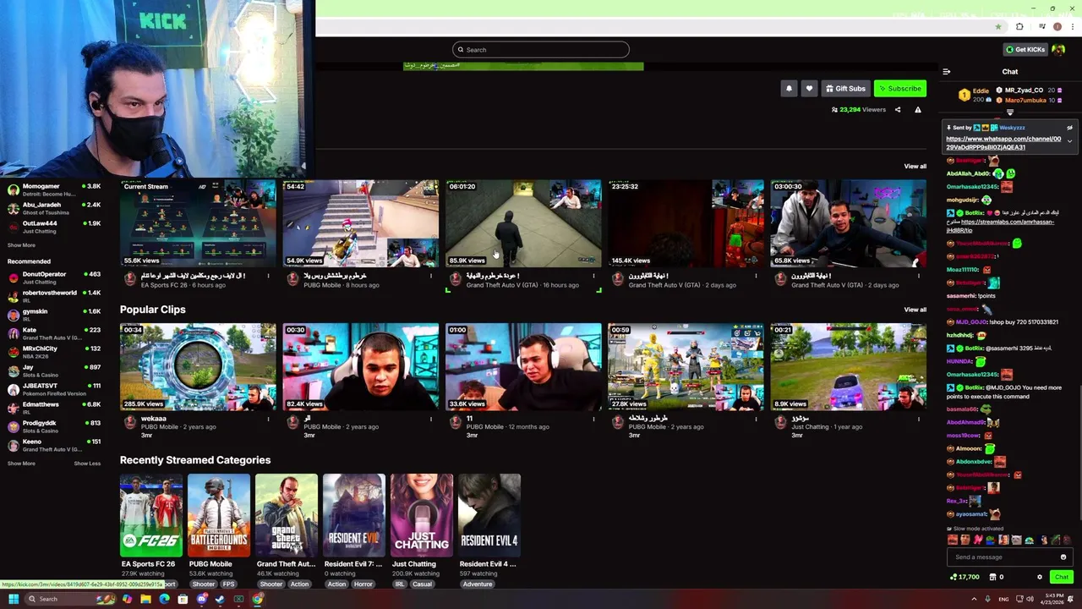
Task: Open the chat emote picker icon
Action: pyautogui.click(x=1063, y=557)
